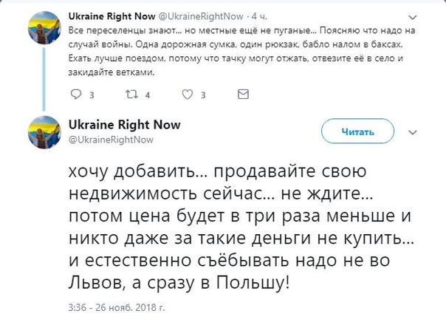Screen dimensions: 446x322
Task: Click the like count 3 beside the heart
Action: (x=203, y=95)
